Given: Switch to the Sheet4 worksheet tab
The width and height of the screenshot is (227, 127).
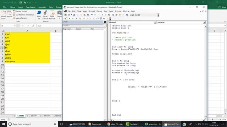Looking at the screenshot, I should pos(34,116).
